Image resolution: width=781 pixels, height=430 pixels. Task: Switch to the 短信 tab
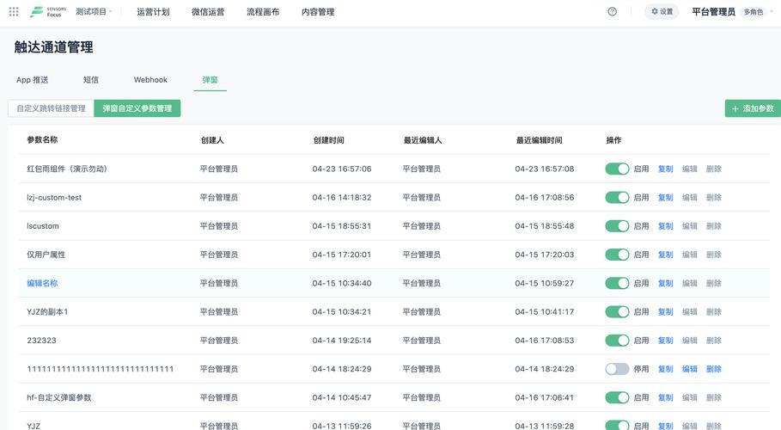tap(91, 80)
